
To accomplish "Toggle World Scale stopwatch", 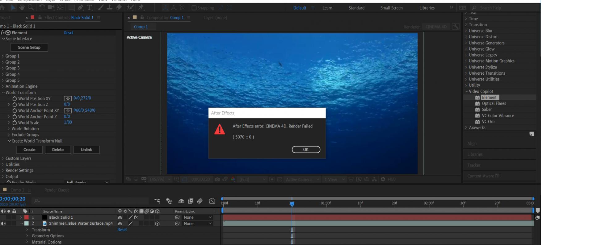I will [15, 122].
